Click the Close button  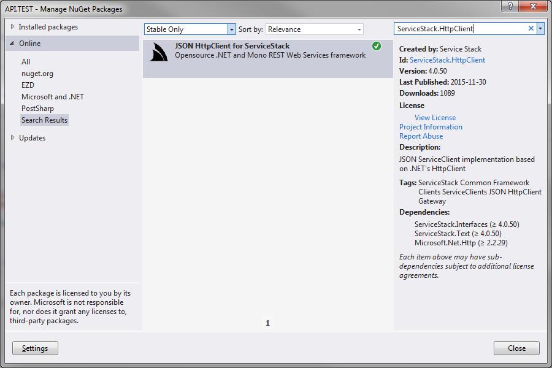coord(516,348)
